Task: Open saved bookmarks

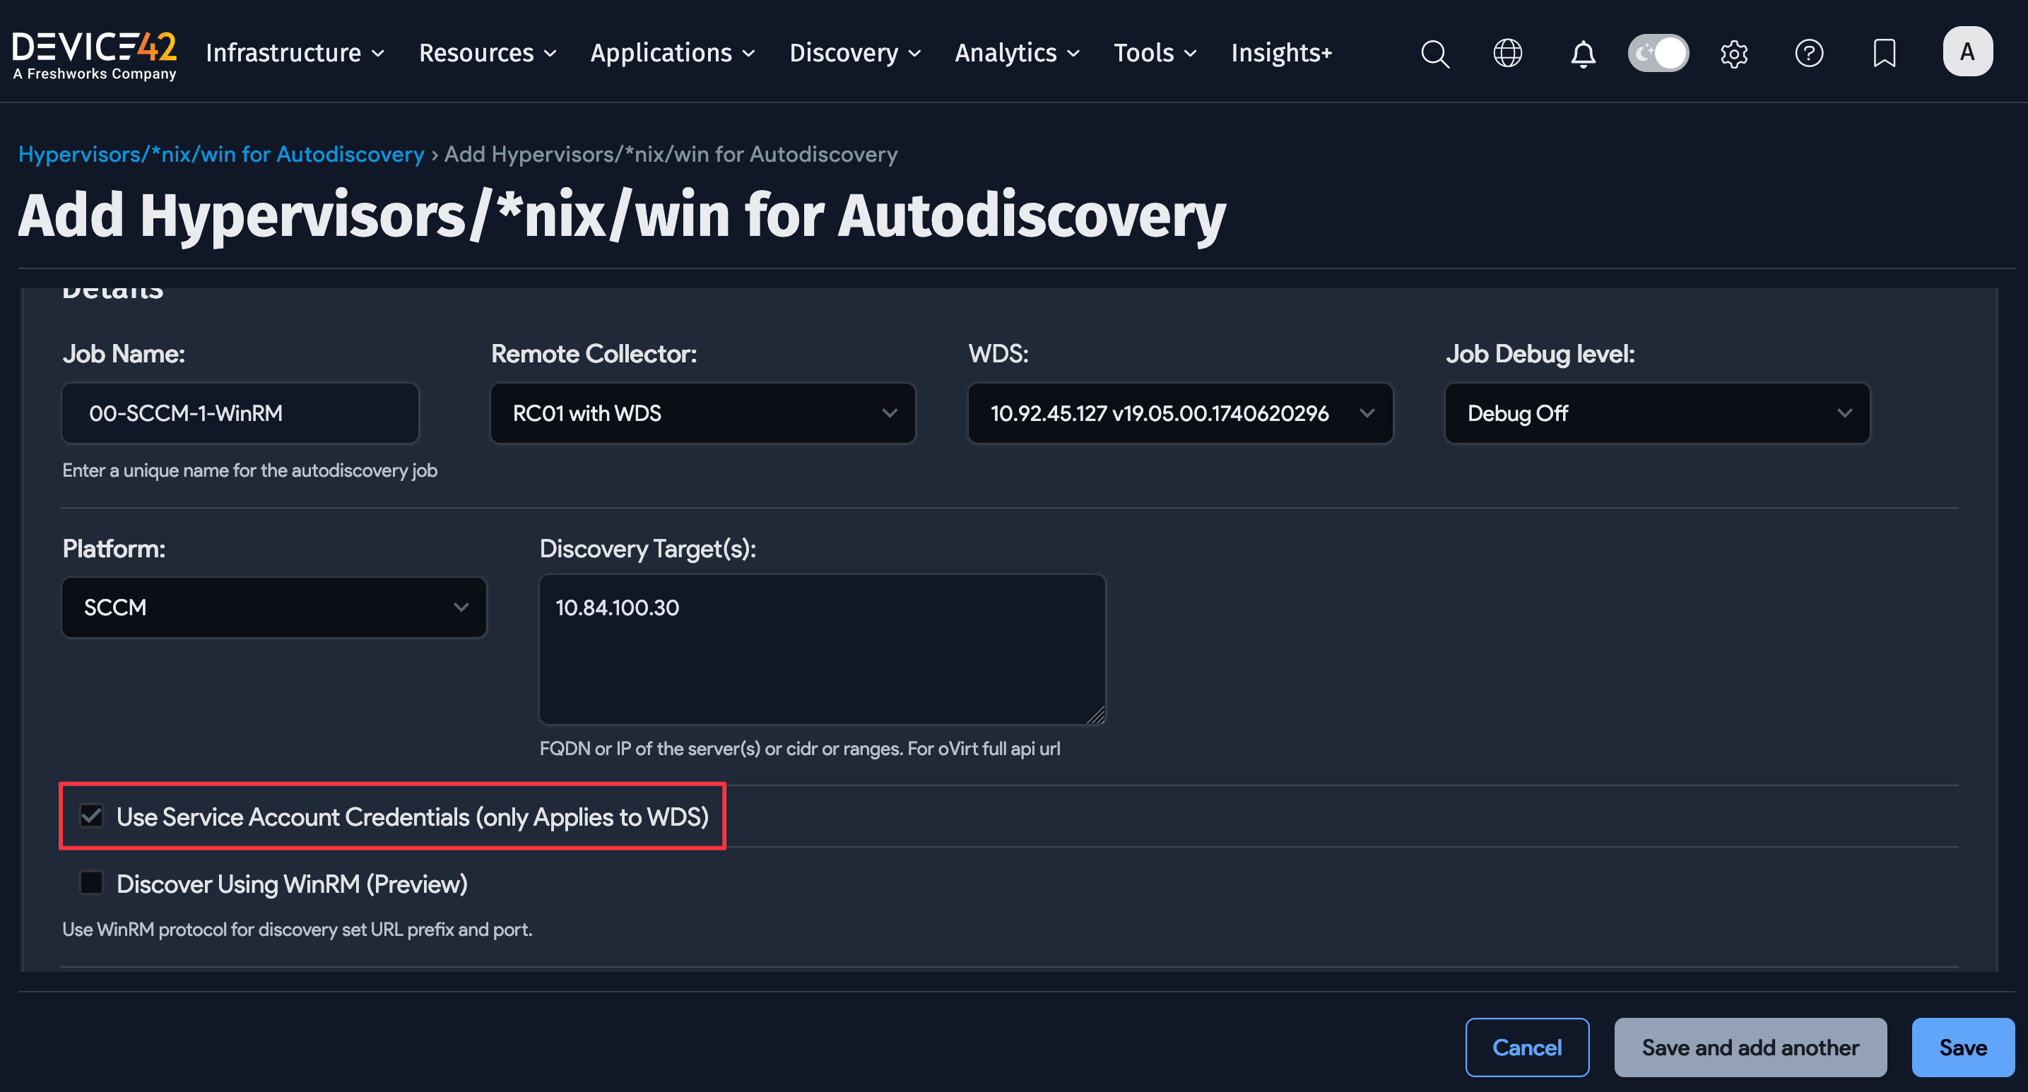Action: click(x=1883, y=54)
